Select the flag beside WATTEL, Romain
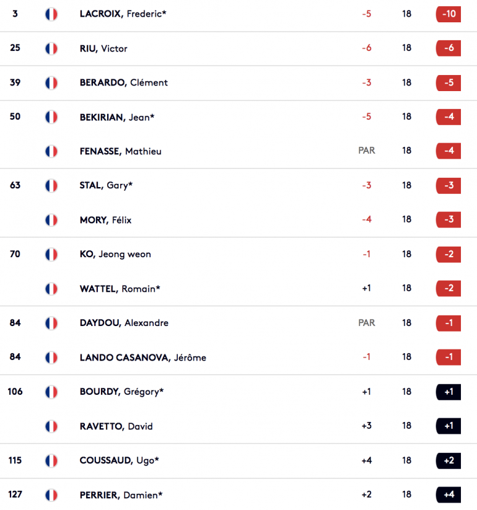Viewport: 477px width, 510px height. (51, 289)
